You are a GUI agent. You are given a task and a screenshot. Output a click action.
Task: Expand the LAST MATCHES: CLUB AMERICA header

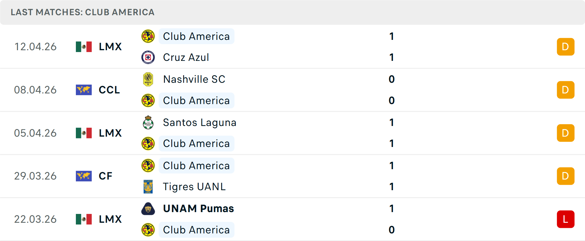[x=83, y=12]
